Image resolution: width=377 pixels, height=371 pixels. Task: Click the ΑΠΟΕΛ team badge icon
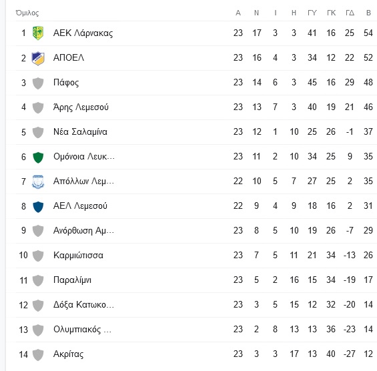(x=38, y=58)
